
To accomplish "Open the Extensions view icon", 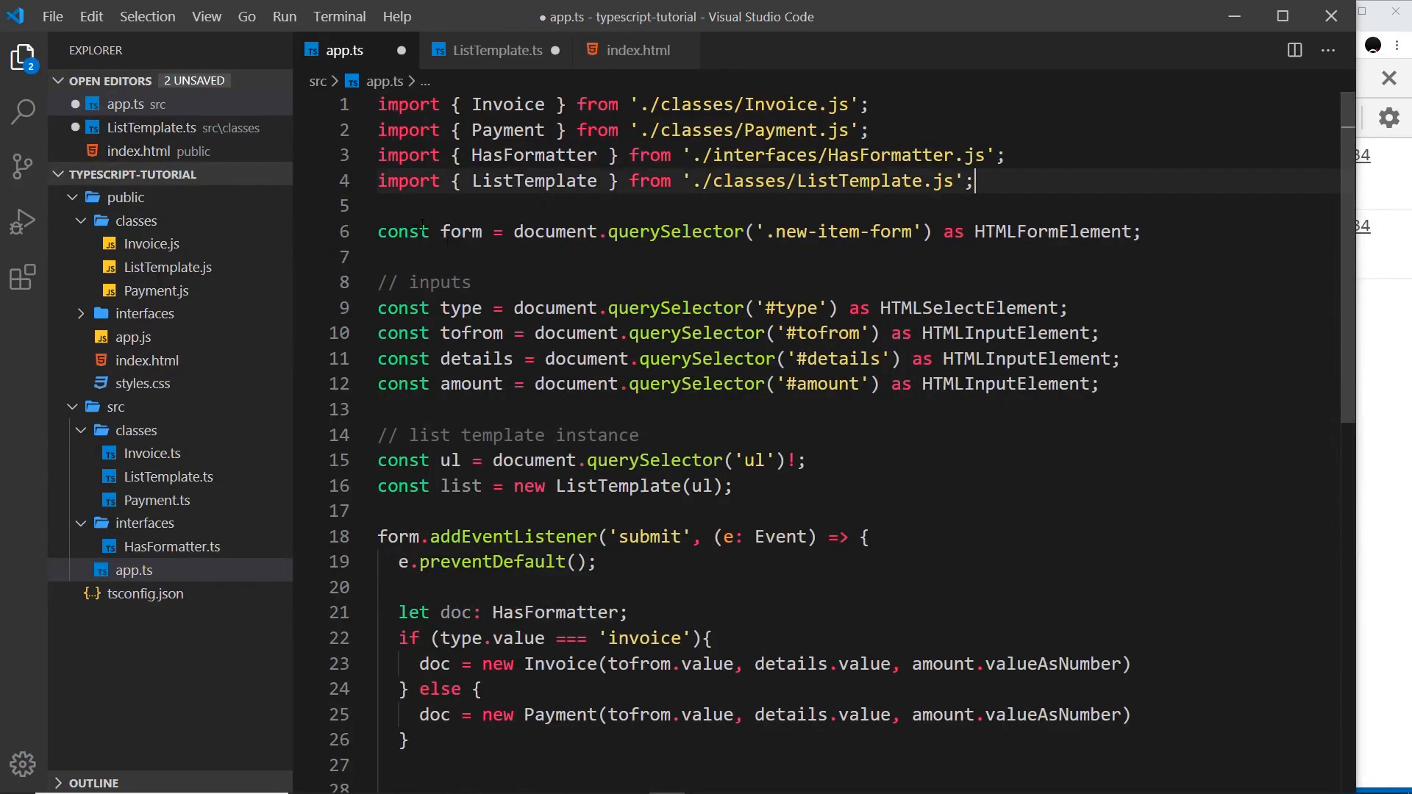I will (x=24, y=277).
